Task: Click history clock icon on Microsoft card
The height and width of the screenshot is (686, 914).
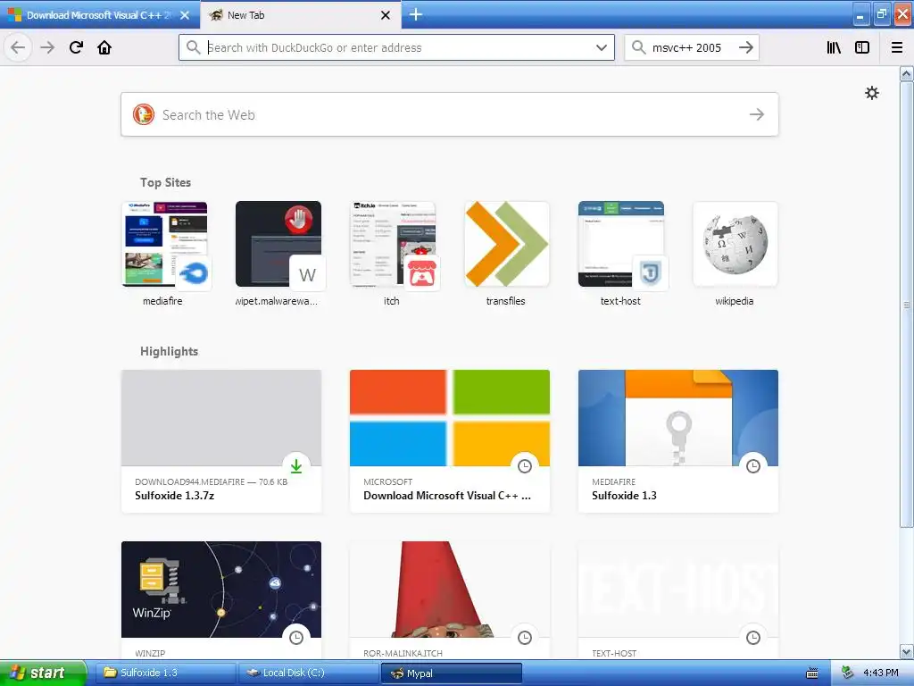Action: (x=525, y=466)
